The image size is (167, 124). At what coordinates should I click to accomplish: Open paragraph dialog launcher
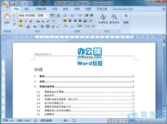pyautogui.click(x=94, y=31)
